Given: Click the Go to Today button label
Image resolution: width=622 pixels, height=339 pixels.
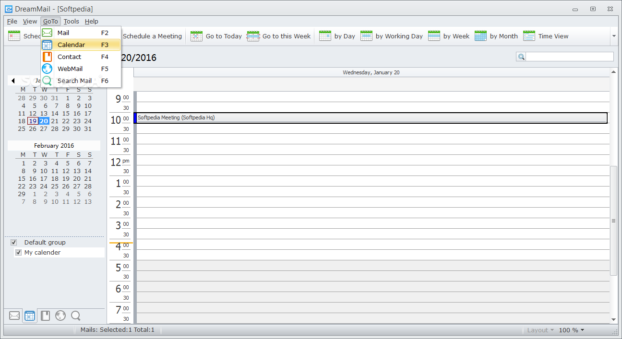Looking at the screenshot, I should pyautogui.click(x=224, y=36).
